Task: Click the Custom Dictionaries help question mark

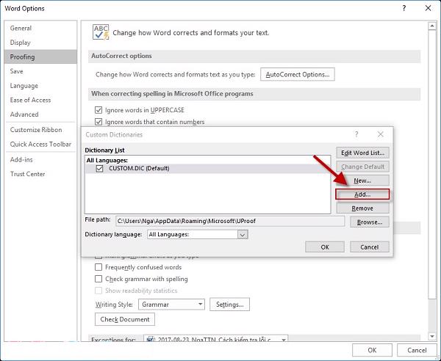Action: [356, 135]
